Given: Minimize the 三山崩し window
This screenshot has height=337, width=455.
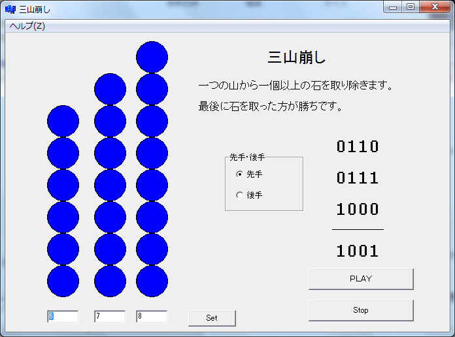Looking at the screenshot, I should [393, 7].
